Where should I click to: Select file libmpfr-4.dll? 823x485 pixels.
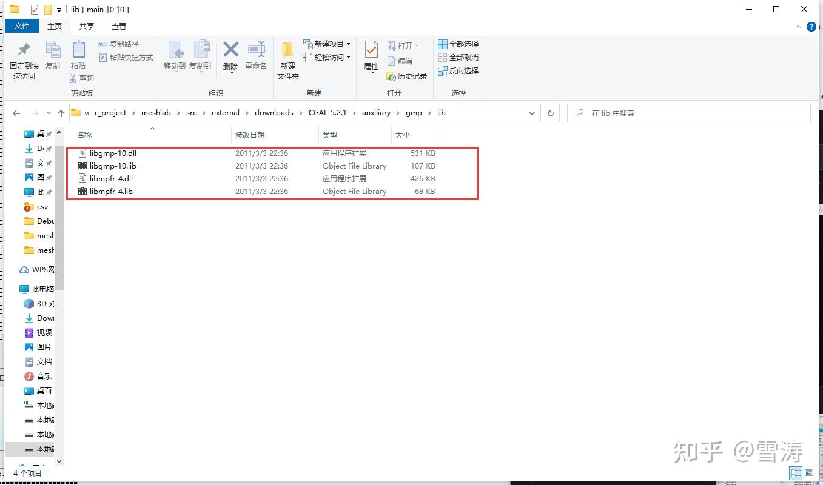click(x=111, y=179)
